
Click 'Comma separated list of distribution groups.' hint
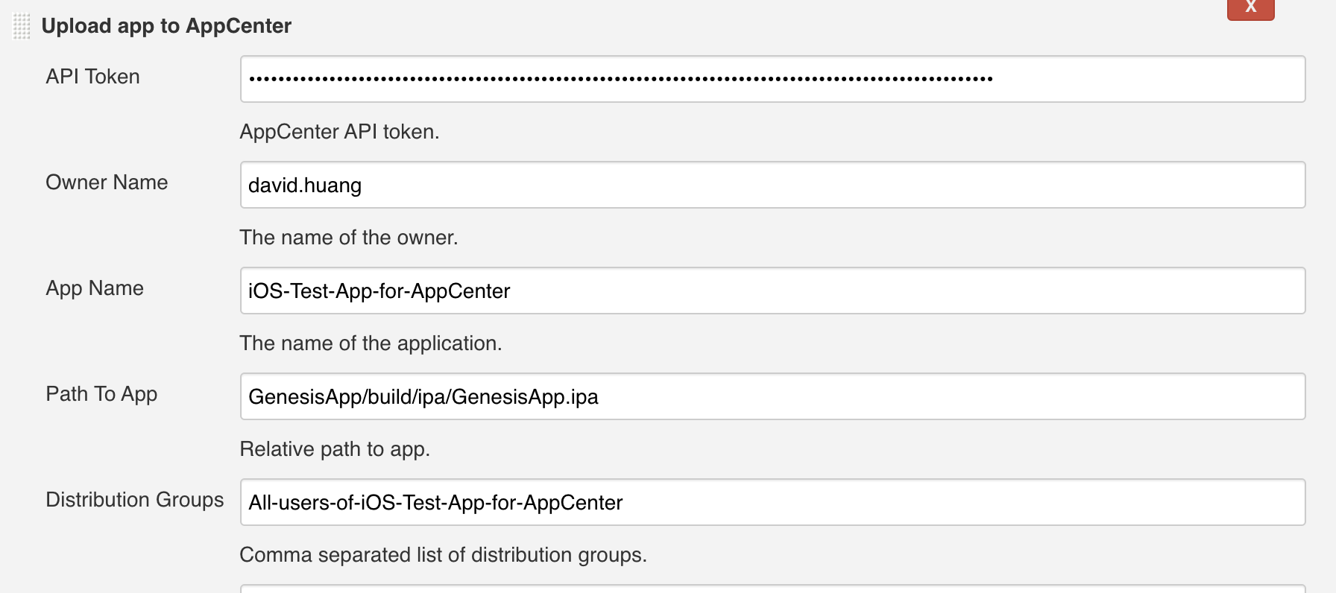point(443,555)
